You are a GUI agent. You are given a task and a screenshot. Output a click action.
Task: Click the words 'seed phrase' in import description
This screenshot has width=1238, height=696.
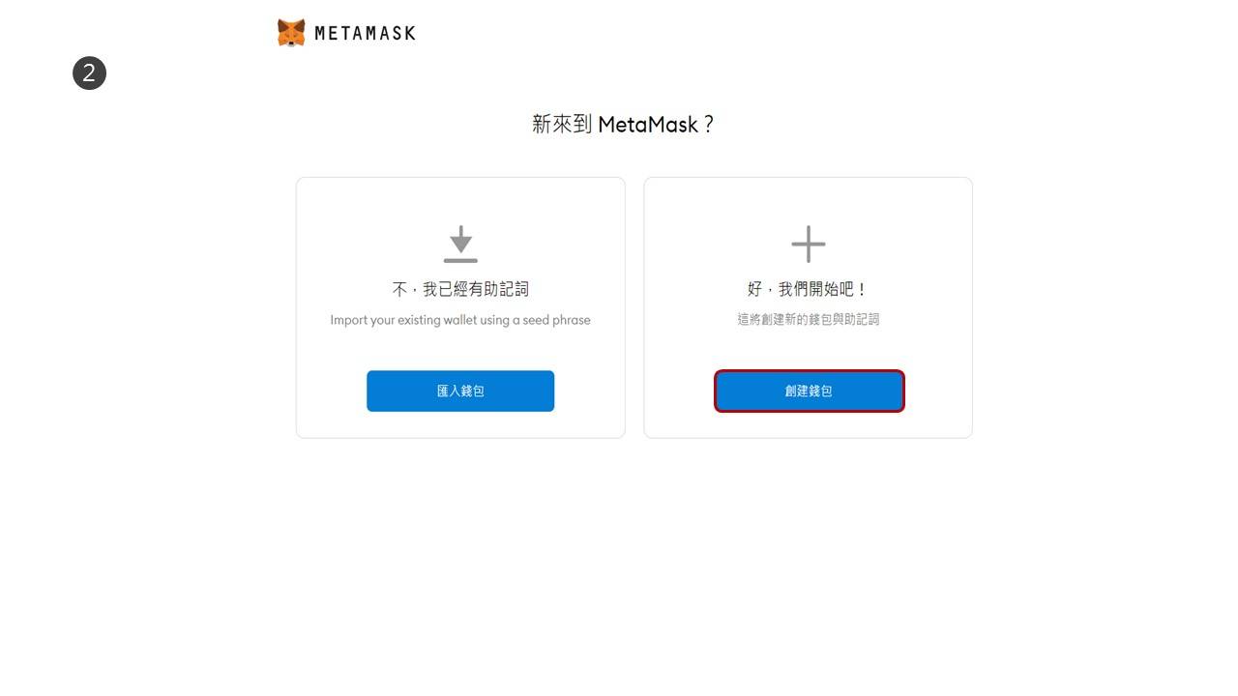click(556, 320)
